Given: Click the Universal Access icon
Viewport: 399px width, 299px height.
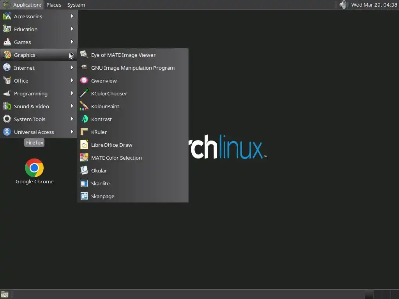Looking at the screenshot, I should (7, 132).
